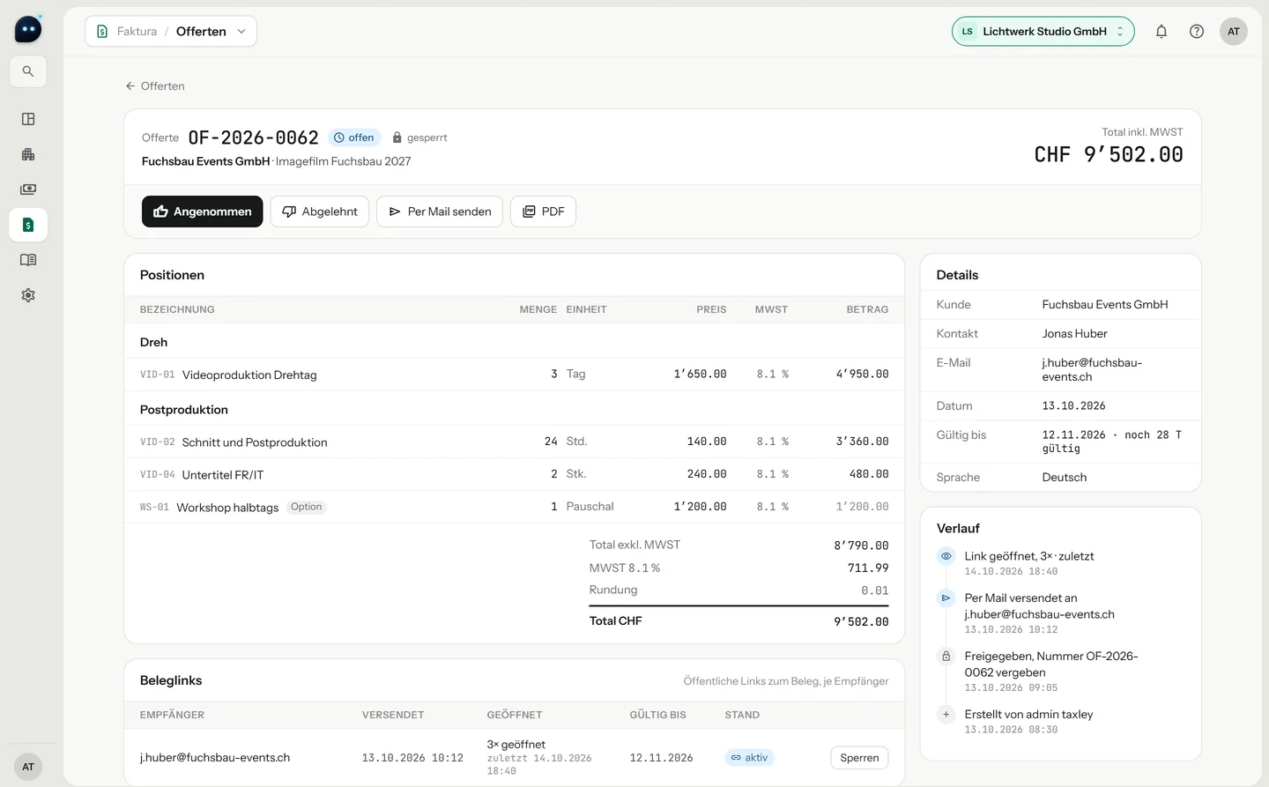Click recipient j.huber@fuchsbau-events.ch in Beleglinks
Screen dimensions: 1269x787
point(215,758)
